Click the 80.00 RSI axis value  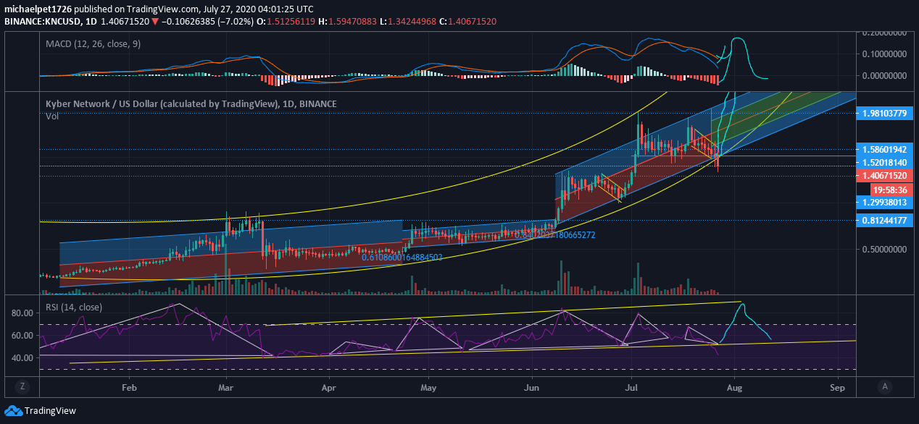[23, 313]
